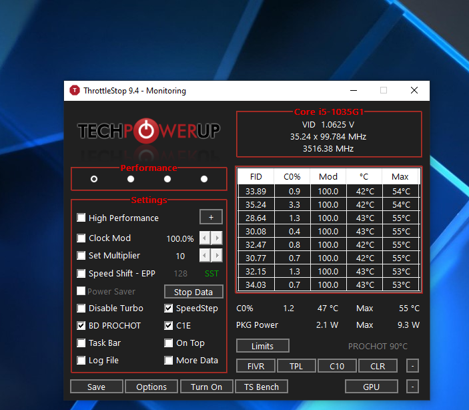Click the PROCHOT 90°C label

pos(378,346)
